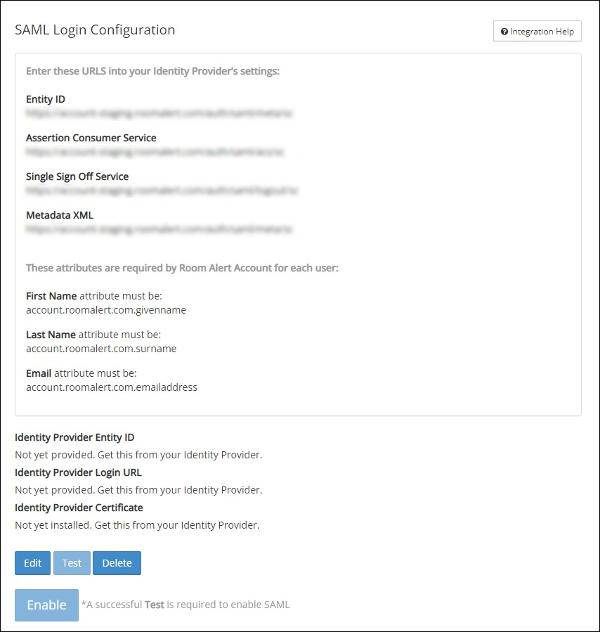The width and height of the screenshot is (600, 632).
Task: Select the Identity Provider Login URL label
Action: click(78, 472)
